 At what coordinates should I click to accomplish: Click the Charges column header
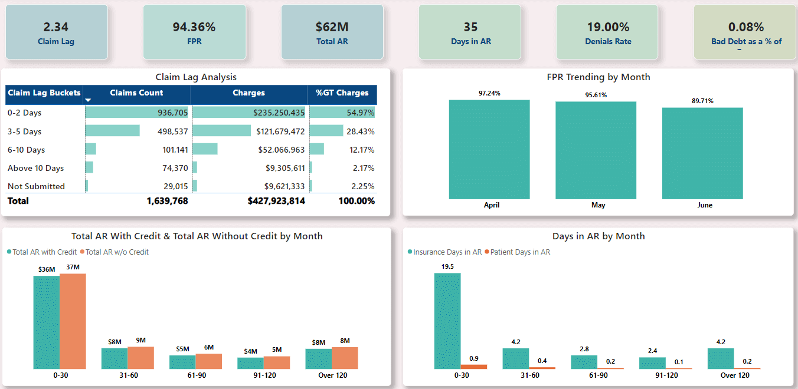pyautogui.click(x=248, y=93)
